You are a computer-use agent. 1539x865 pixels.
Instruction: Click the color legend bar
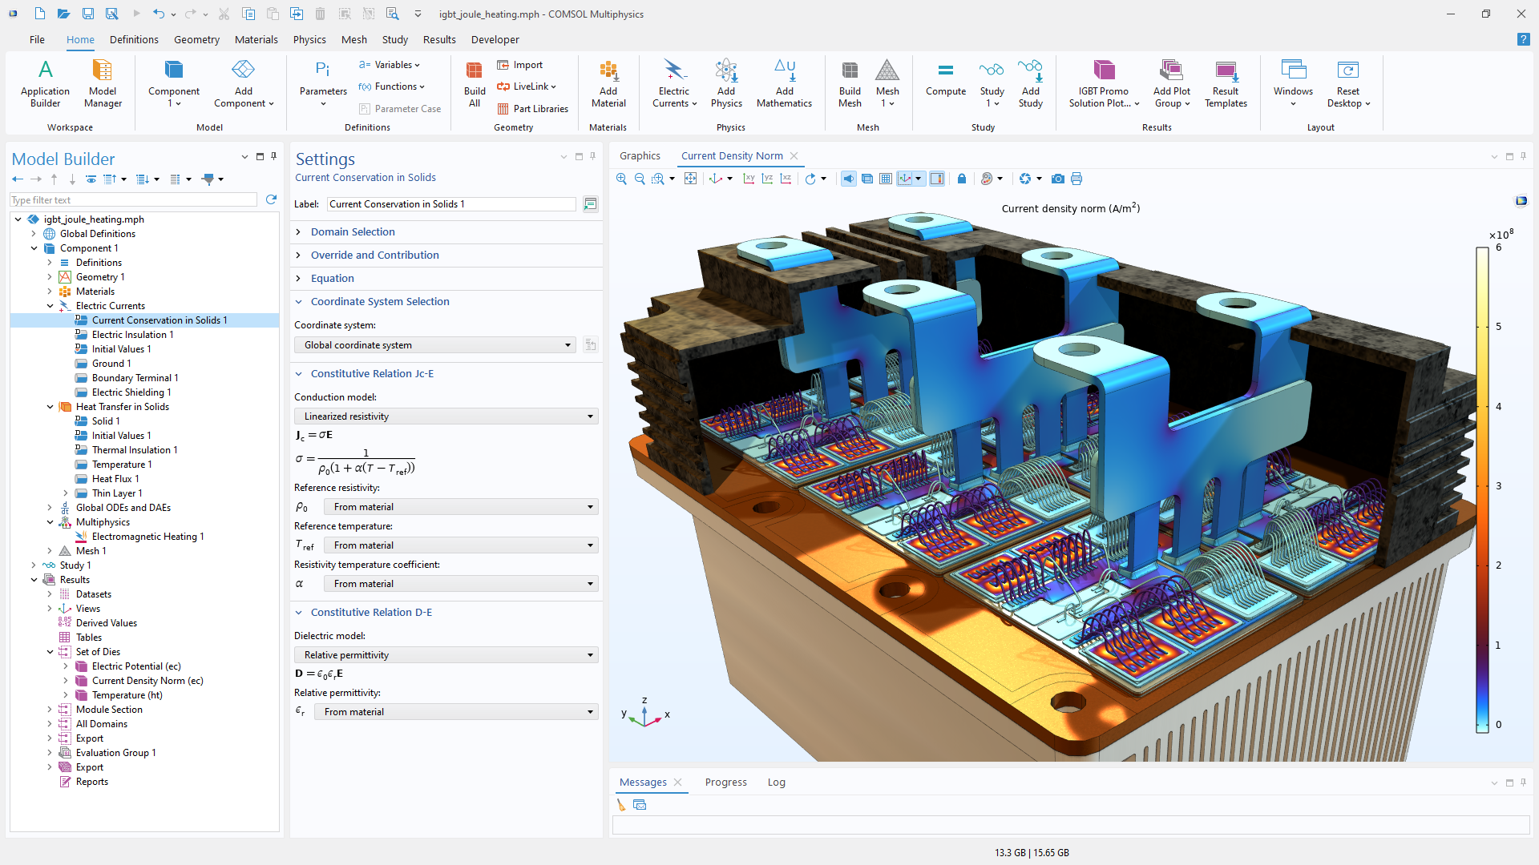coord(1482,489)
